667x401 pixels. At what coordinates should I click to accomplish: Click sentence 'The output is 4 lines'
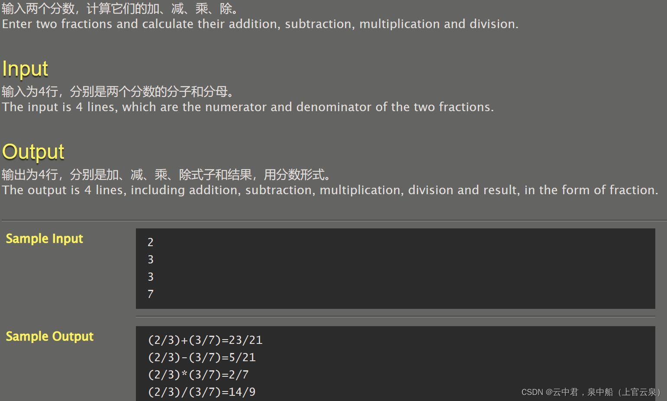click(x=330, y=190)
